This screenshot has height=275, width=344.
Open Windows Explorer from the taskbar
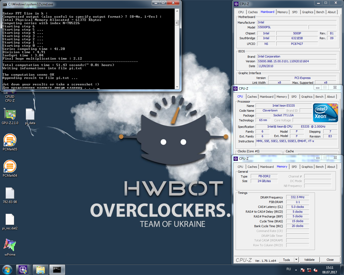click(x=40, y=270)
